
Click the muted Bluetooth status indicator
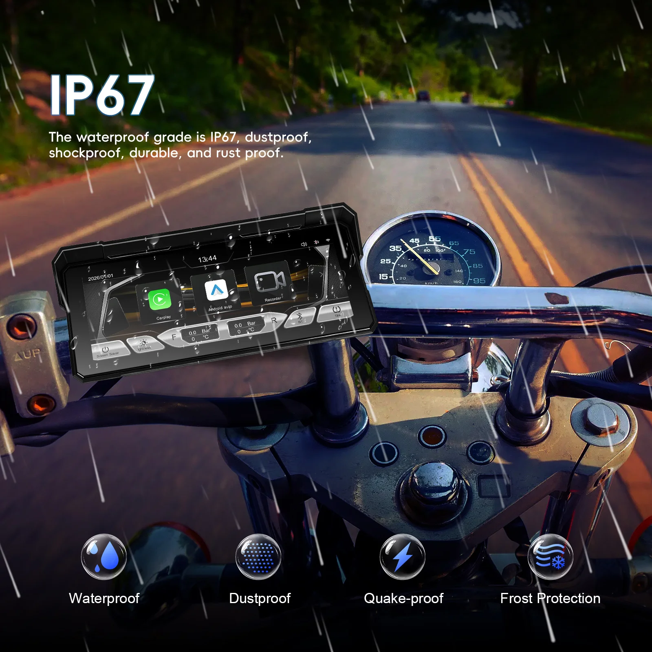[316, 242]
